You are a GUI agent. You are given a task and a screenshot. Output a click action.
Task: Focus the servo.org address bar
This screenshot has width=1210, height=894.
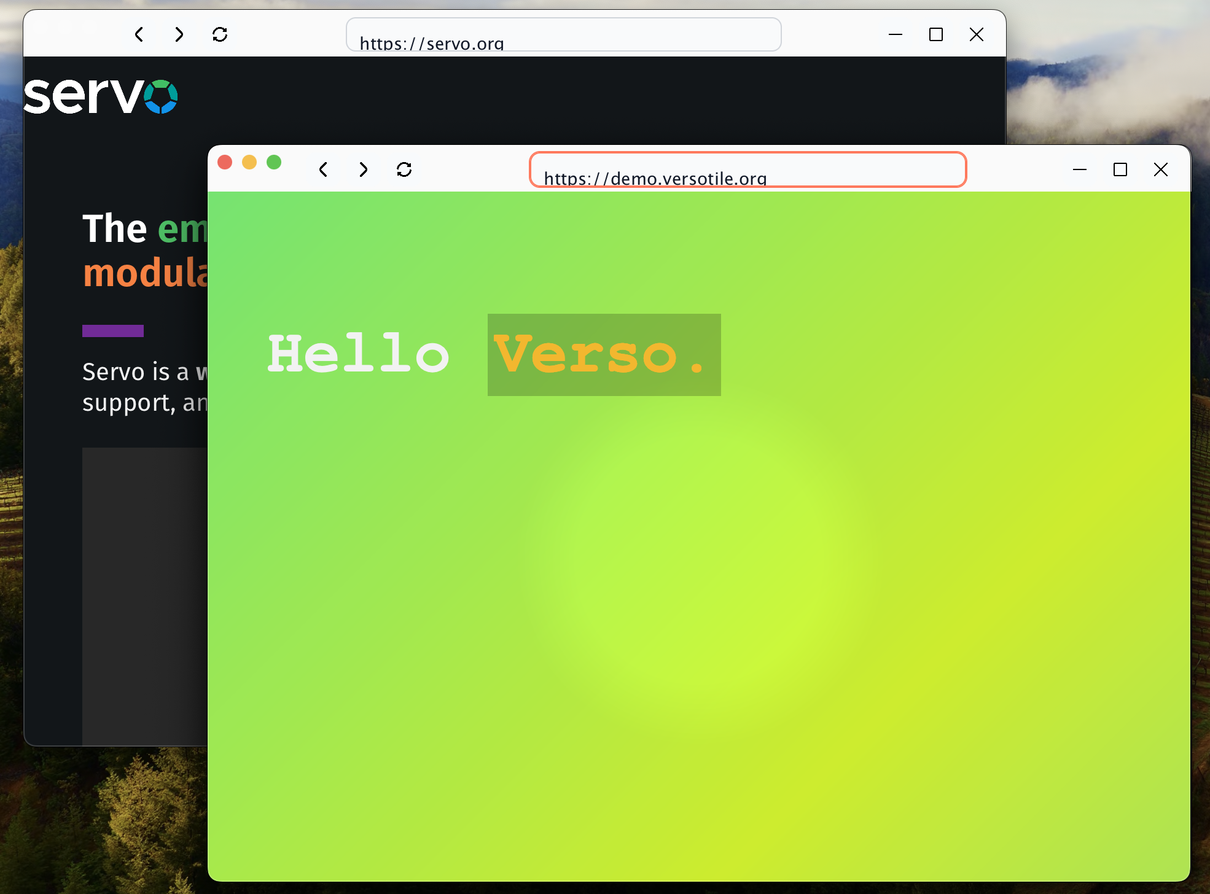pos(563,35)
